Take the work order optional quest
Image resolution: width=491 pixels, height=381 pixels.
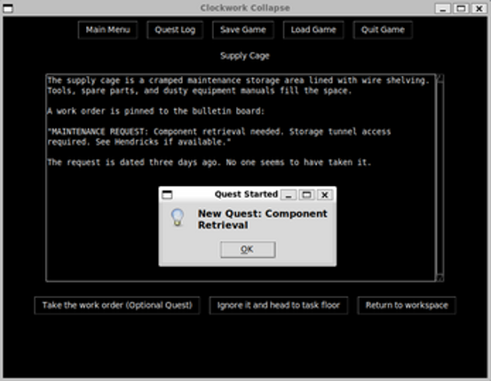[x=117, y=305]
